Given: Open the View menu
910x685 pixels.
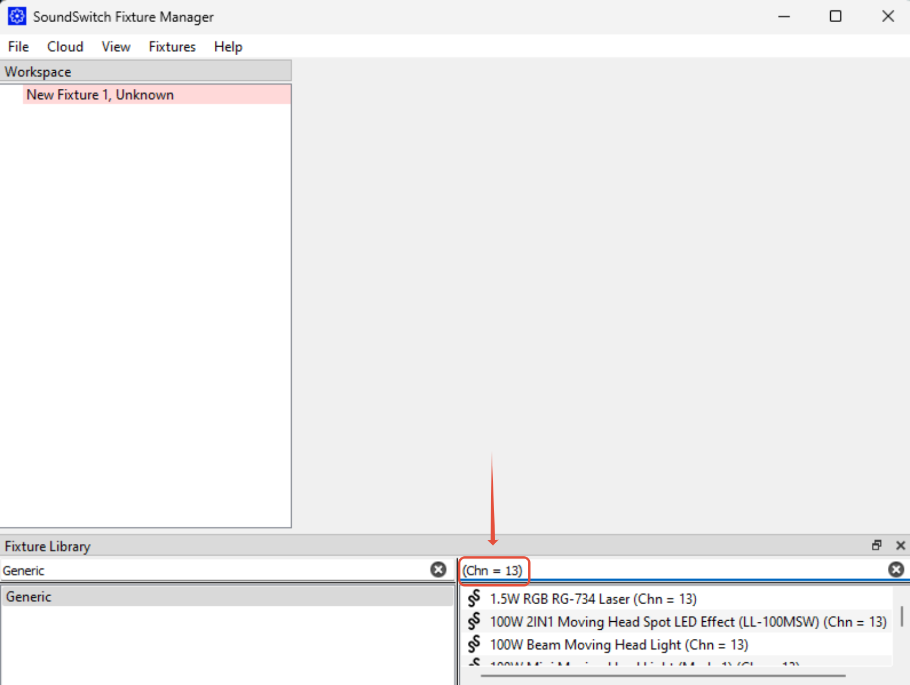Looking at the screenshot, I should coord(116,47).
